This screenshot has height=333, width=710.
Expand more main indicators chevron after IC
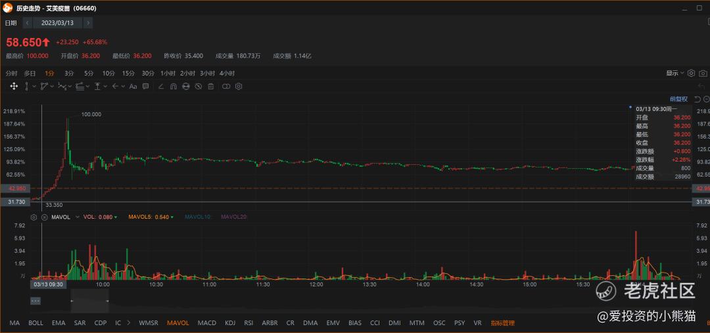pyautogui.click(x=129, y=323)
